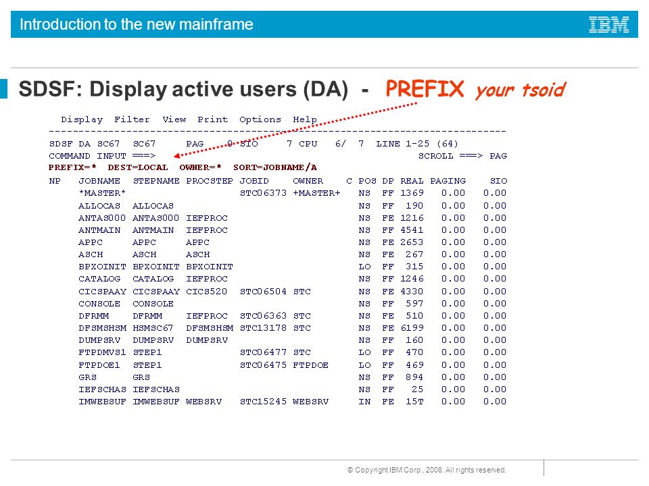This screenshot has width=649, height=486.
Task: Select the FTPDMVS1 job name
Action: (x=102, y=352)
